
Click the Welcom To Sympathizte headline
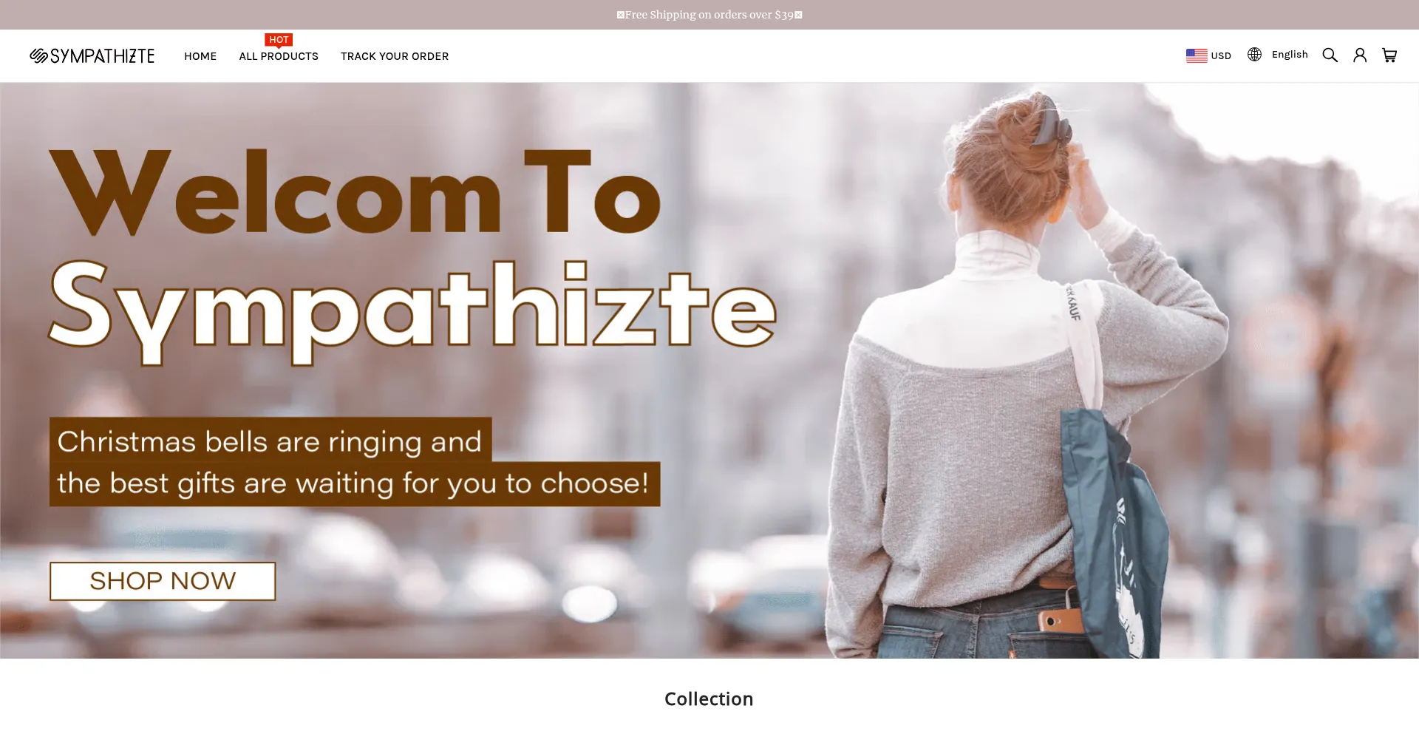click(x=412, y=255)
